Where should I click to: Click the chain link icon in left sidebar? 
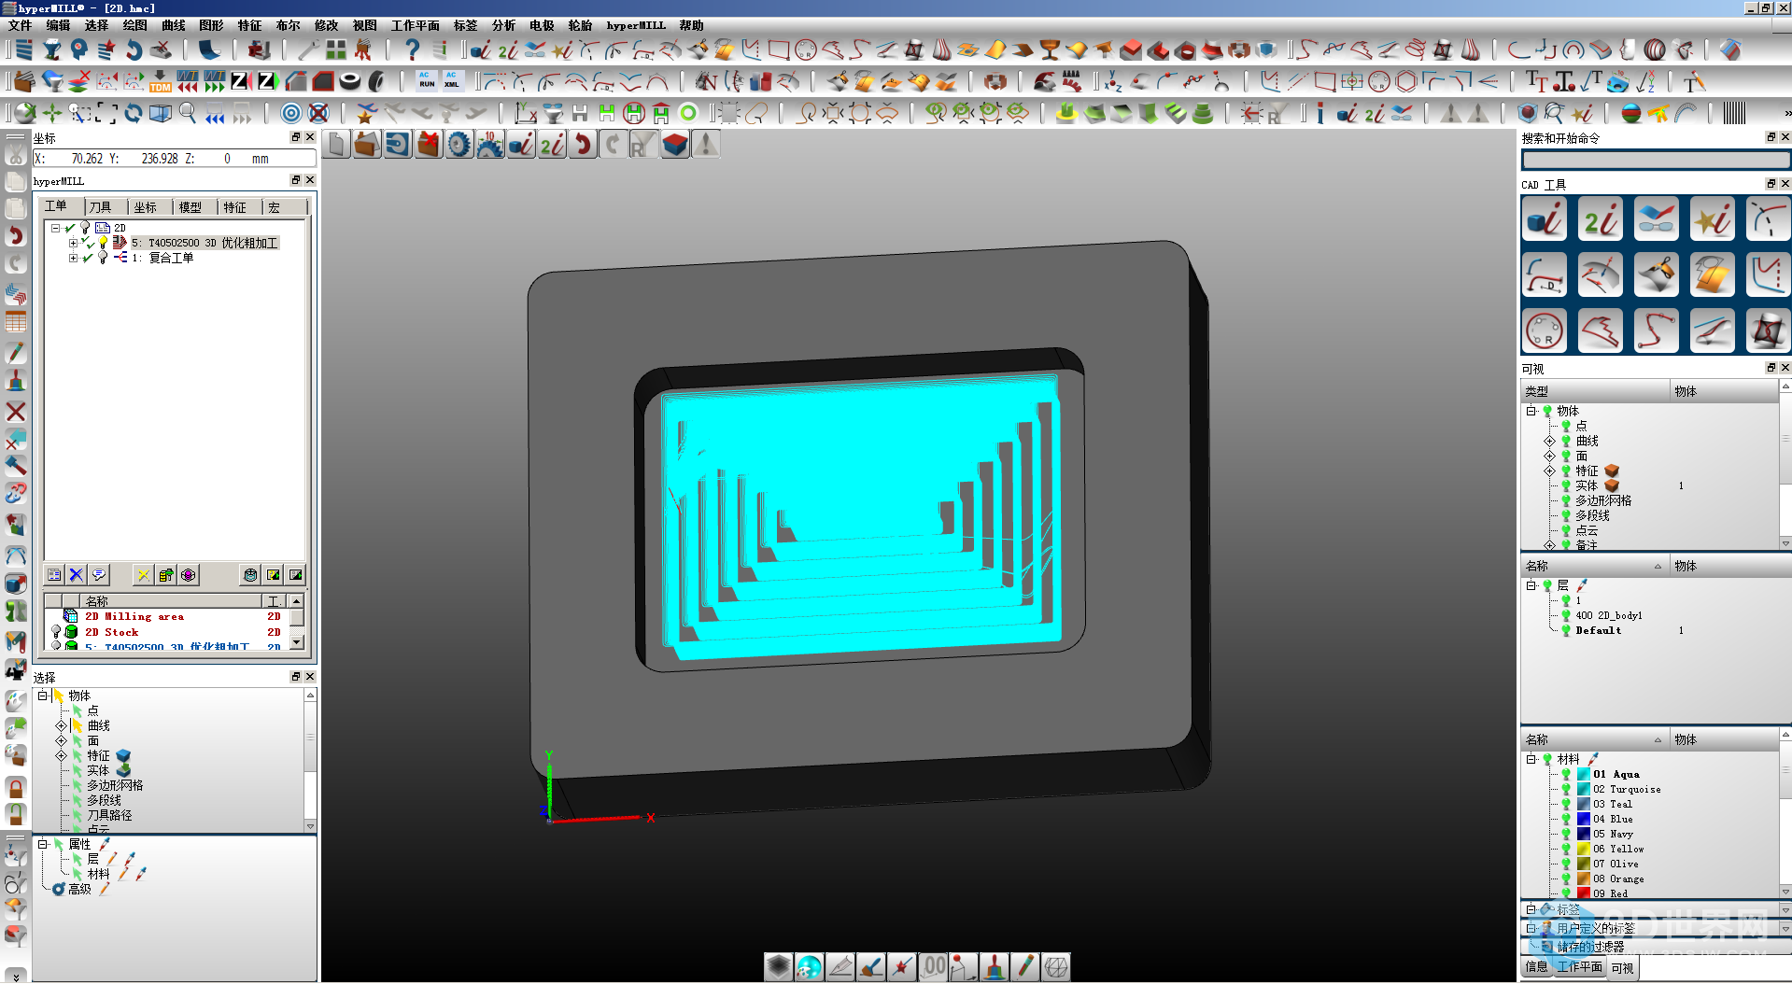(16, 492)
